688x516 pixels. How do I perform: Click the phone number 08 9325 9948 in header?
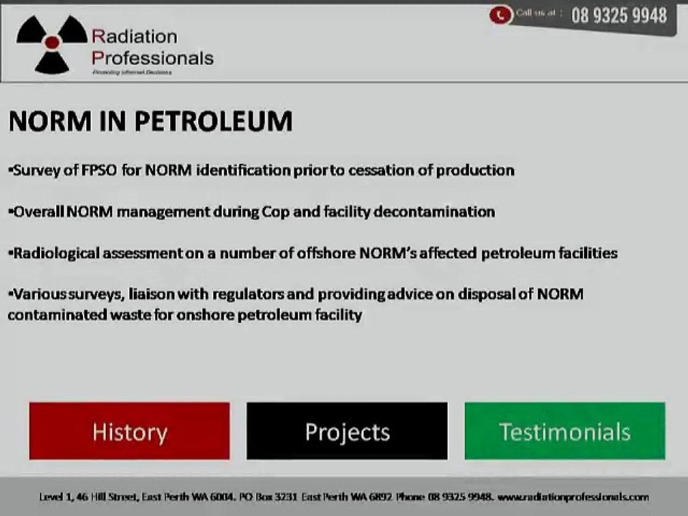(x=618, y=16)
